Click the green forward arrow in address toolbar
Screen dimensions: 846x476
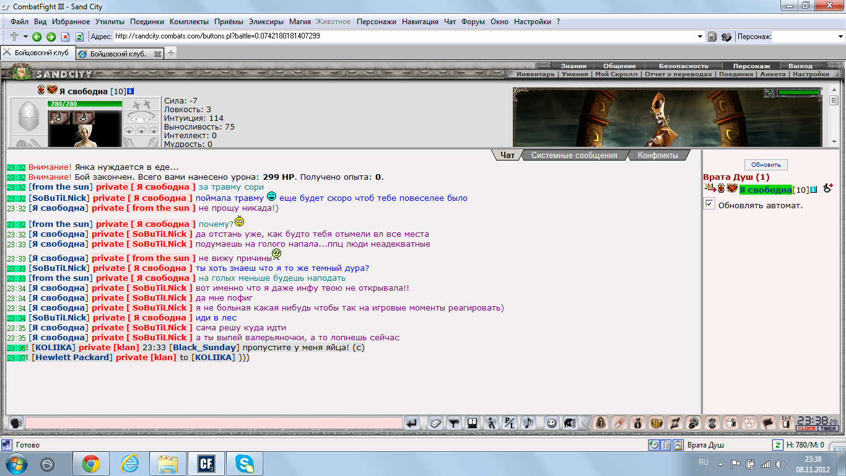coord(51,37)
